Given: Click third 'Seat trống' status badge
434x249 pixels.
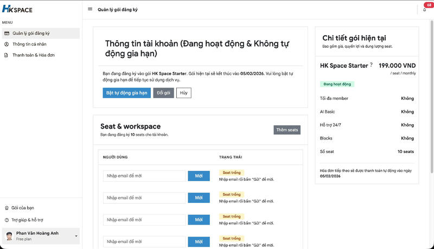Looking at the screenshot, I should point(232,216).
